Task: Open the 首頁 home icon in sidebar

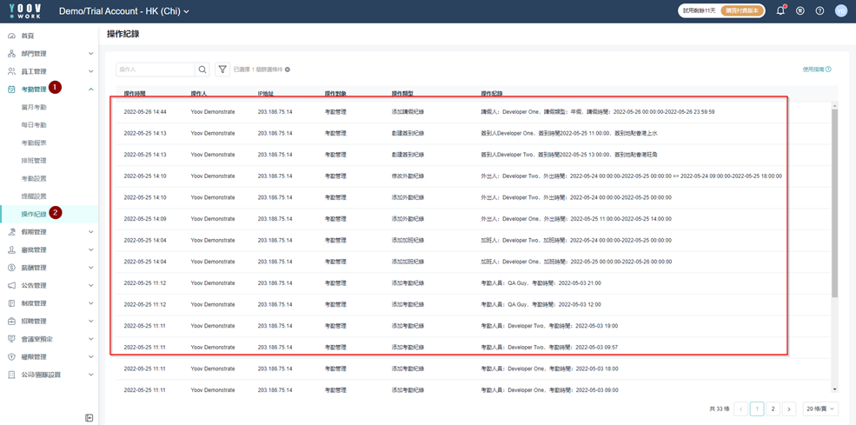Action: pos(11,36)
